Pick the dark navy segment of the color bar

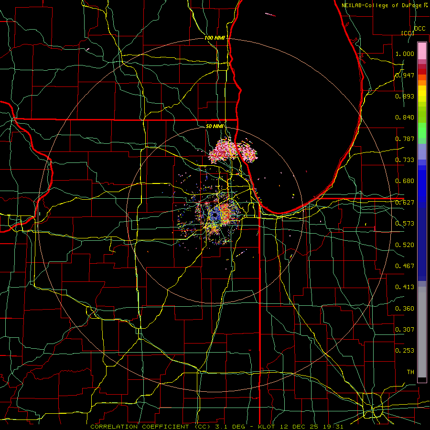(422, 244)
